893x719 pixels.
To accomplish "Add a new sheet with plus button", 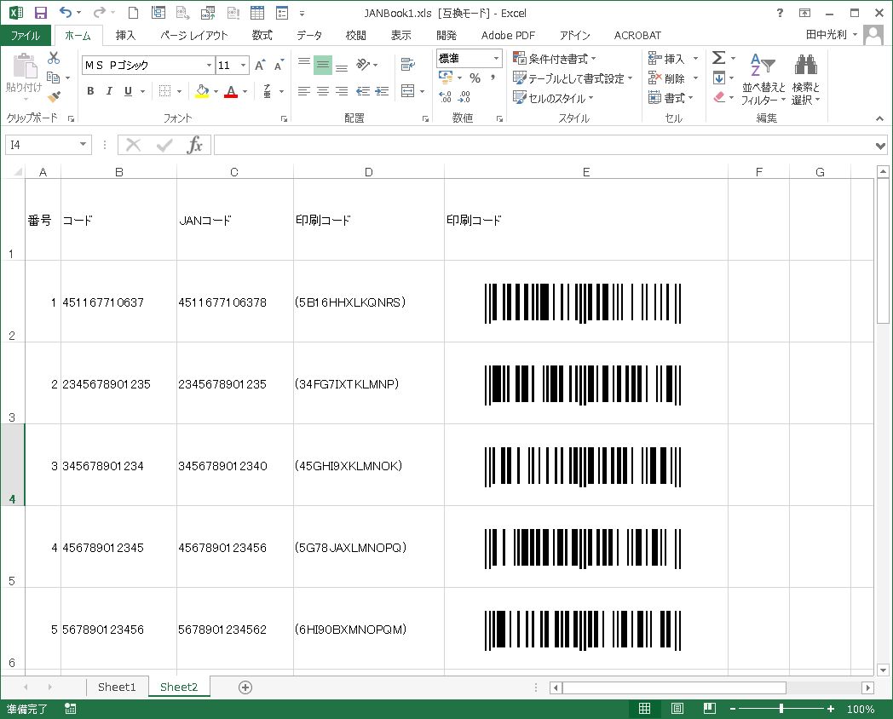I will point(245,687).
